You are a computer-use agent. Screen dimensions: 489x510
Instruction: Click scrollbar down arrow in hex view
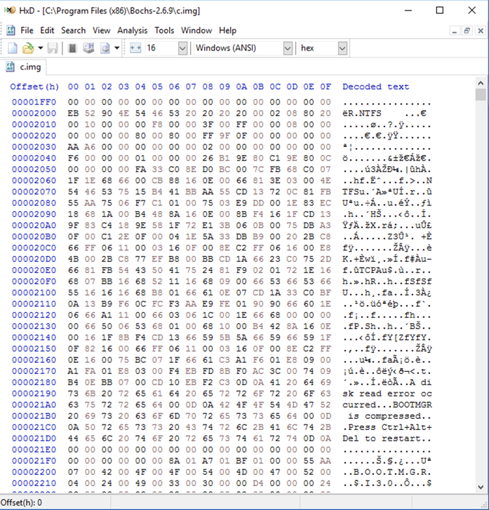click(481, 487)
